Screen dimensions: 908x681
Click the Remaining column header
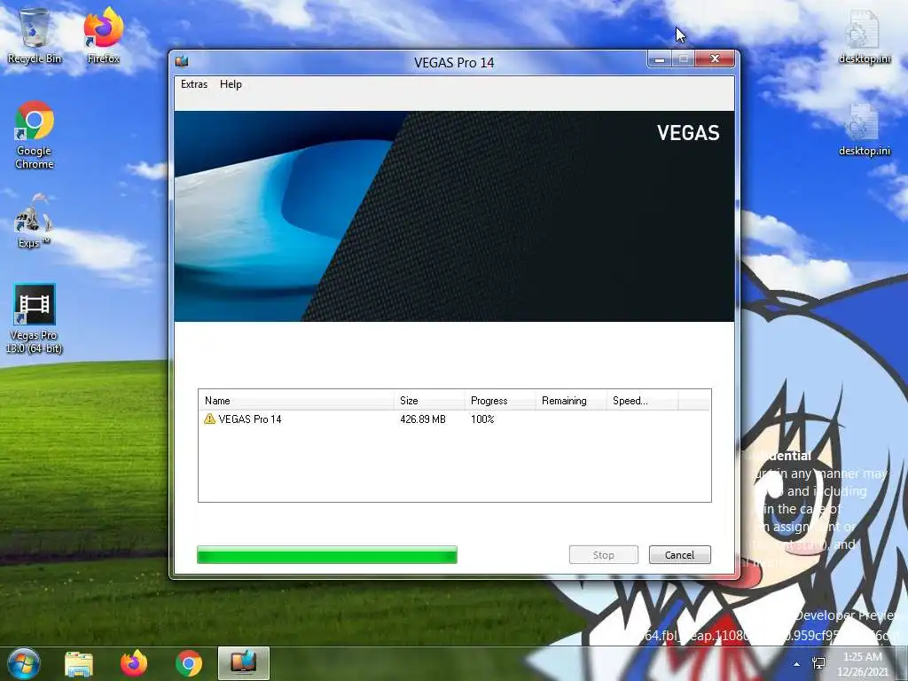pos(571,401)
